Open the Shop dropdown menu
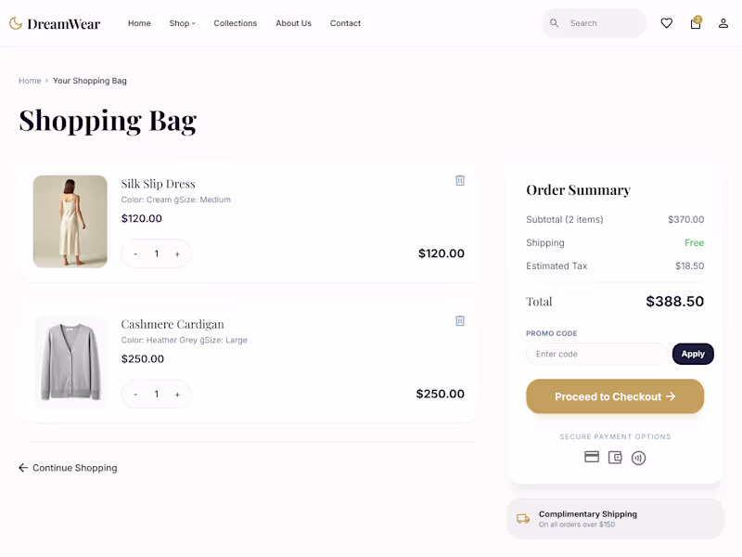 [x=183, y=23]
